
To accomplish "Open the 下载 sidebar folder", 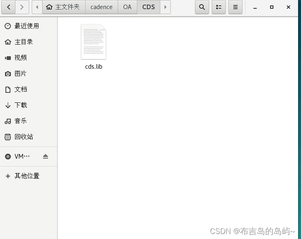I will coord(21,105).
